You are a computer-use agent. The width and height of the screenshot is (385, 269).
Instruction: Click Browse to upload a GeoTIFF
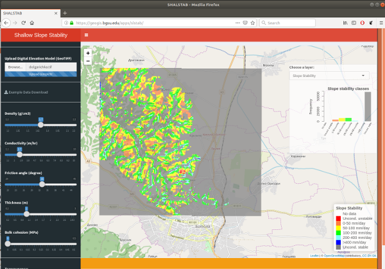click(15, 67)
